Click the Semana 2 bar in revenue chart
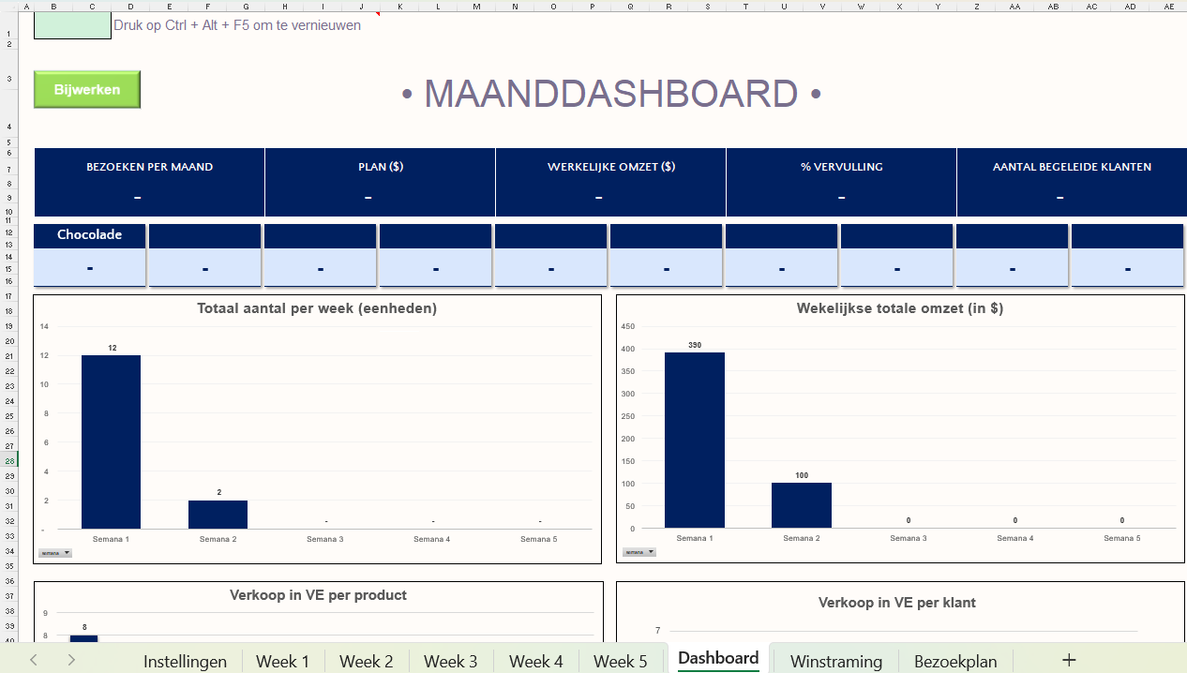 [801, 505]
